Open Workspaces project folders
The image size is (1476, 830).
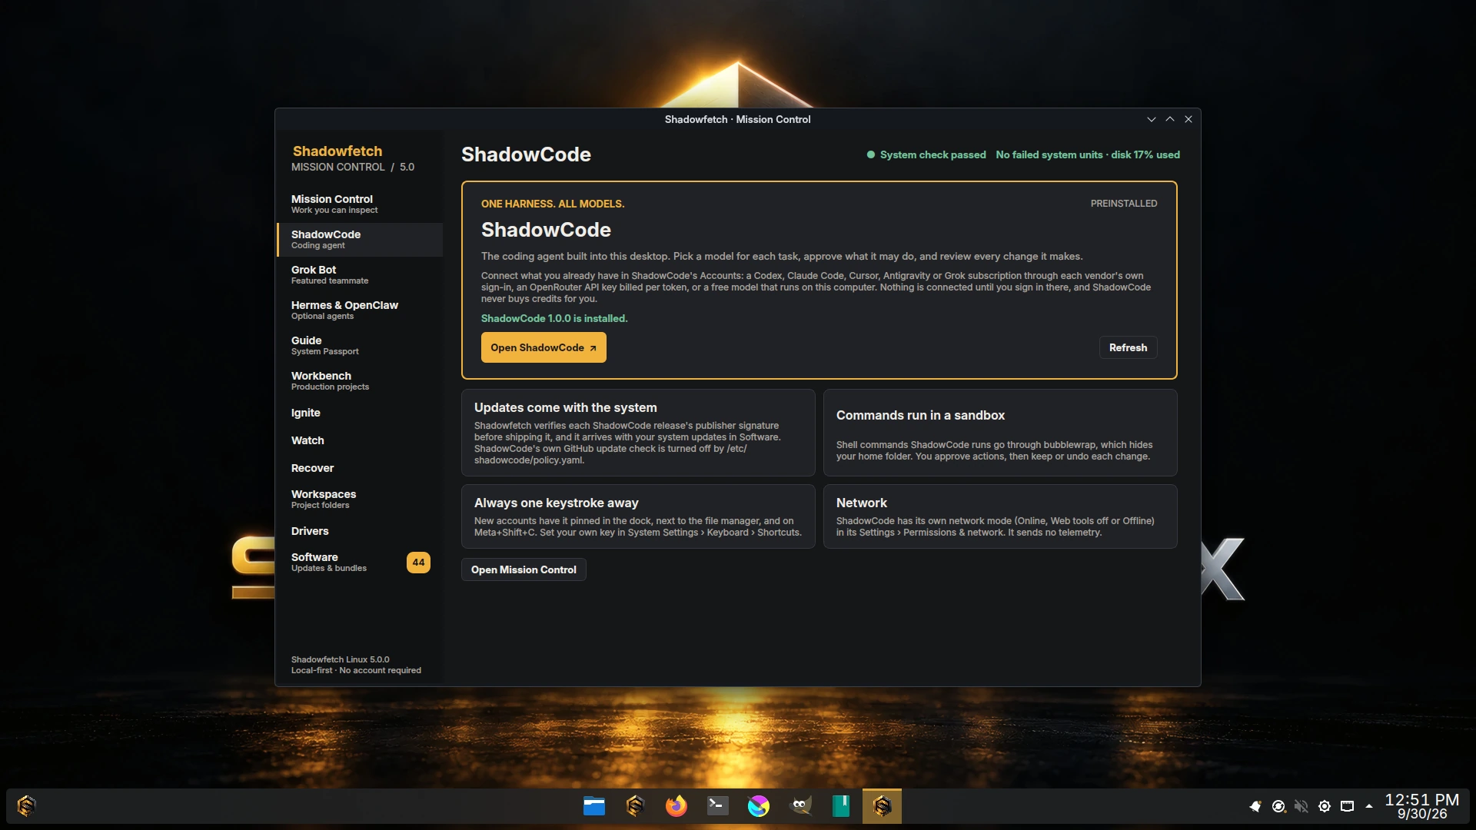click(360, 499)
